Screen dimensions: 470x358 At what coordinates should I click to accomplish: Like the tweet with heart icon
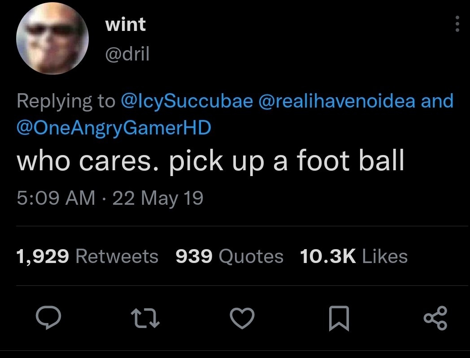point(242,319)
